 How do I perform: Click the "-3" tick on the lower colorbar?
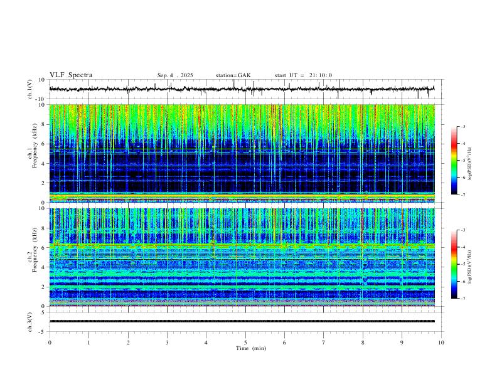coord(462,230)
